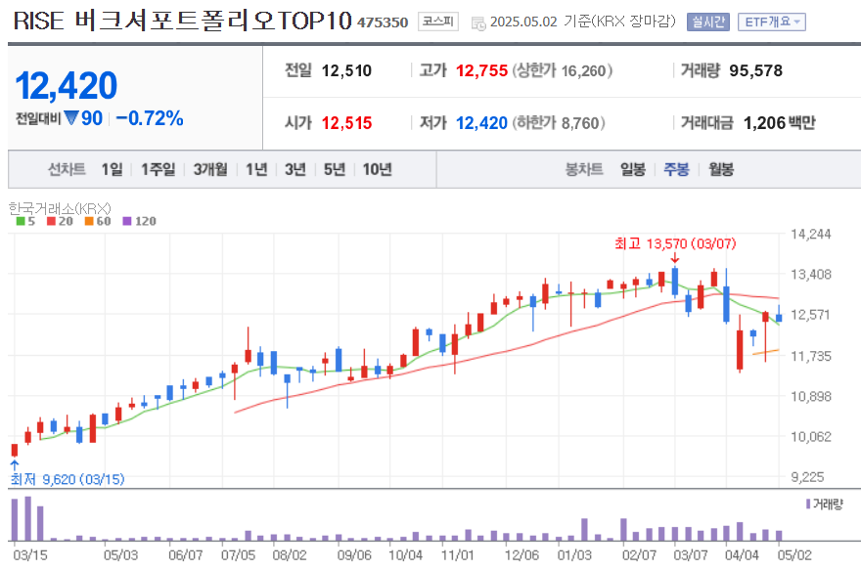Click the y-axis value 10,062

[810, 437]
